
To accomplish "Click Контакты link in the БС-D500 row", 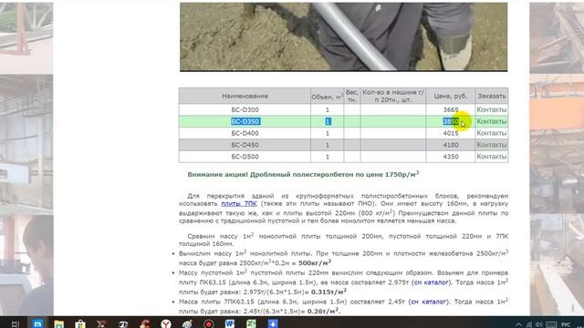I will coord(491,157).
